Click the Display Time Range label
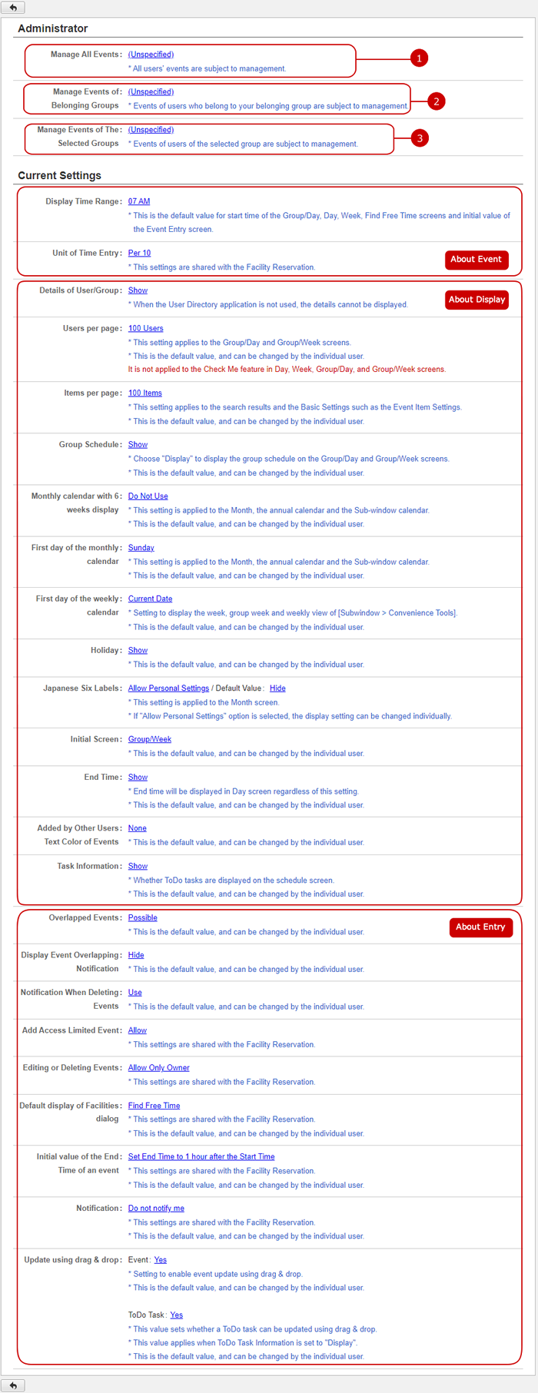The width and height of the screenshot is (538, 1393). [x=84, y=201]
